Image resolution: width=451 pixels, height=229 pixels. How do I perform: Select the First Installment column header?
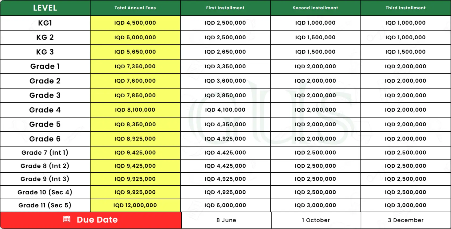tap(225, 8)
